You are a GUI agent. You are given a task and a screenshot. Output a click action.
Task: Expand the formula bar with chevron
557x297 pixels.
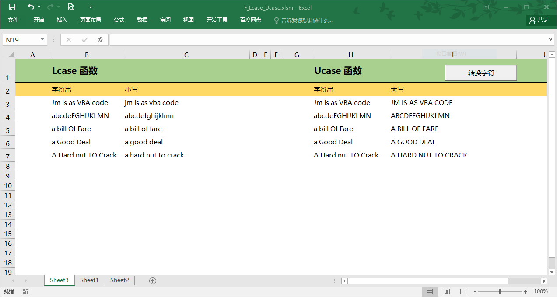pos(550,40)
